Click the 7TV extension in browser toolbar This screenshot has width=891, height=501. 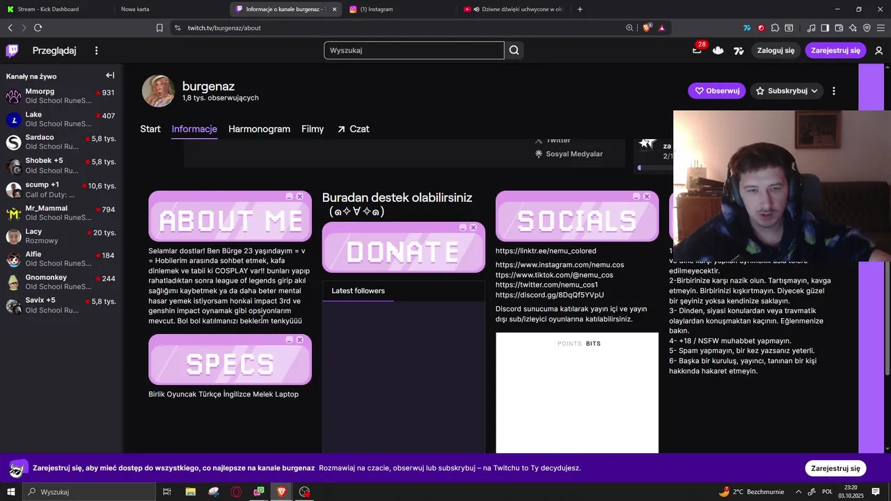pos(747,28)
